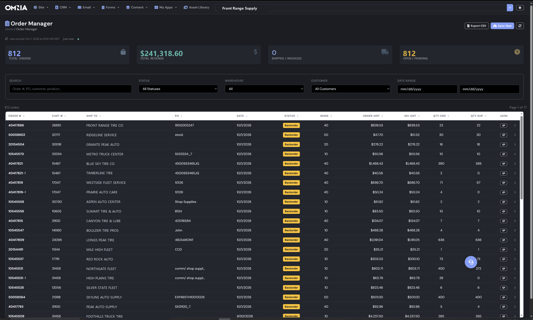
Task: View JSON for order 10545556
Action: pos(503,211)
